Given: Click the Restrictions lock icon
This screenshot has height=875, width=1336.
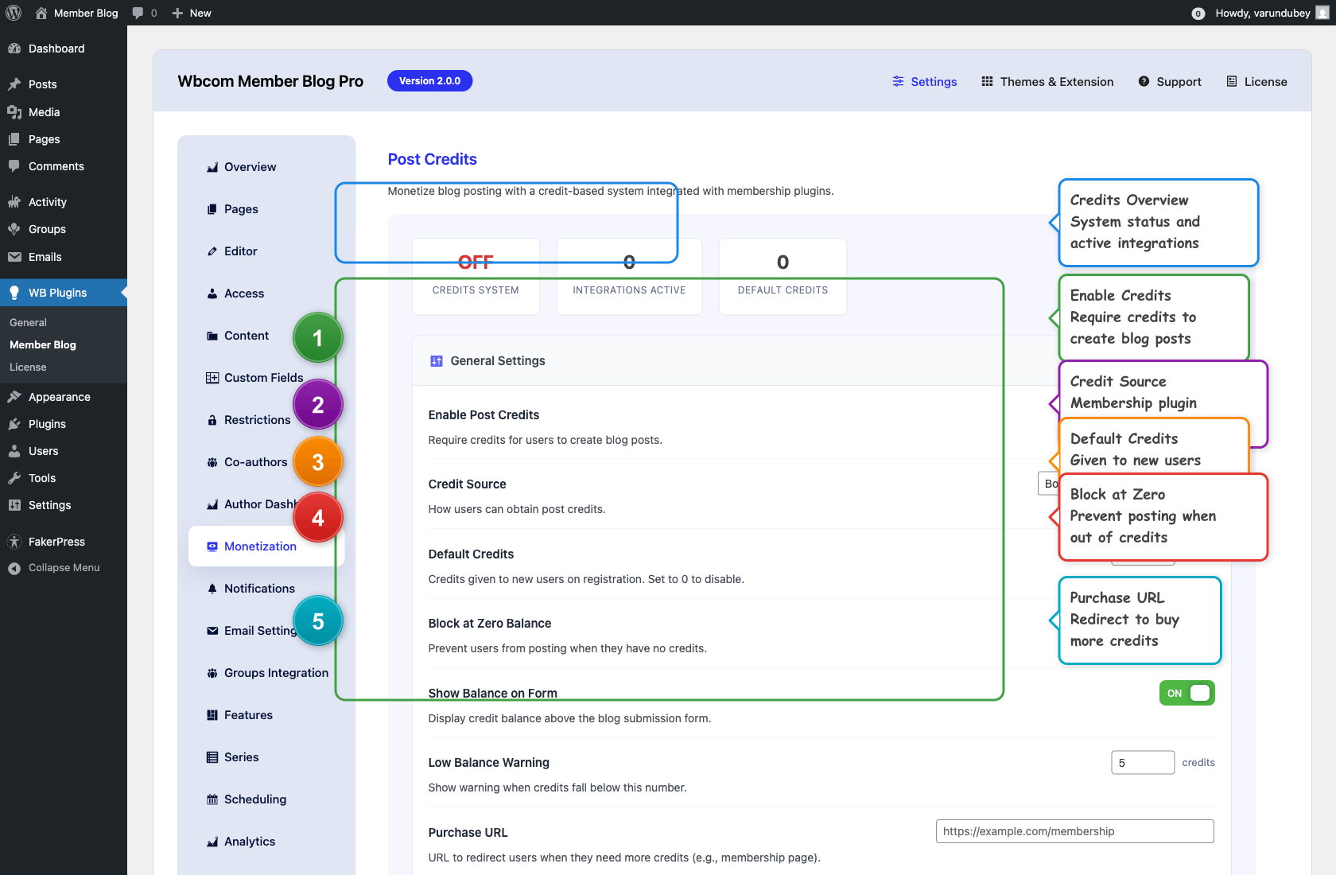Looking at the screenshot, I should tap(212, 420).
